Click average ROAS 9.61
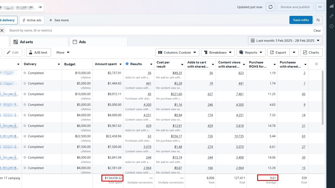The width and height of the screenshot is (335, 188). pyautogui.click(x=273, y=178)
